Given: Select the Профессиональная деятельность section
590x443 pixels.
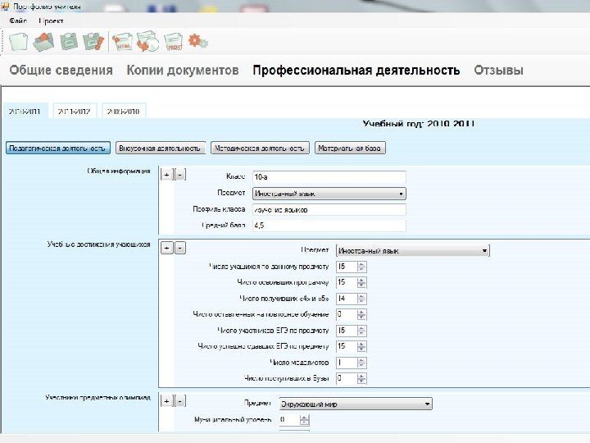Looking at the screenshot, I should tap(356, 70).
